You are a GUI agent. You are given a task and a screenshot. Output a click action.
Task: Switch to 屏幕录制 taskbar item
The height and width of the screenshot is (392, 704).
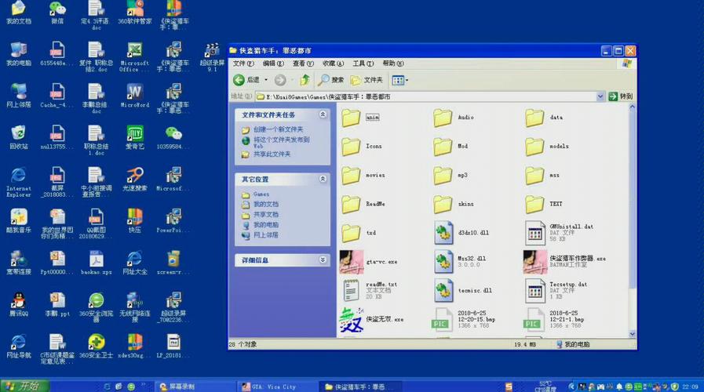click(194, 387)
